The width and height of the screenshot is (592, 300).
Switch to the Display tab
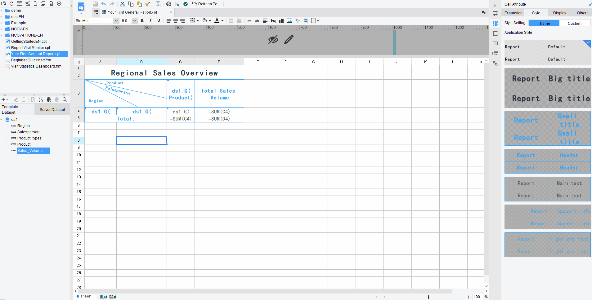[x=559, y=13]
